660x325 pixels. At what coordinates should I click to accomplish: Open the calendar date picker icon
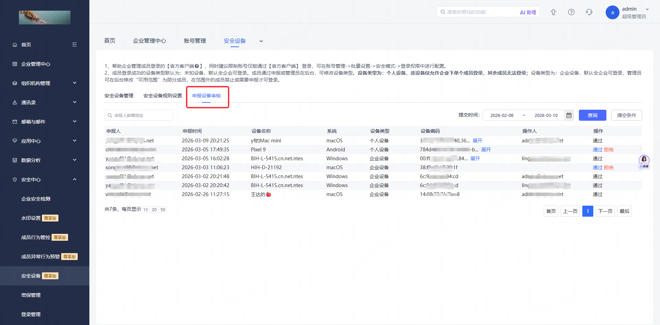click(x=569, y=115)
